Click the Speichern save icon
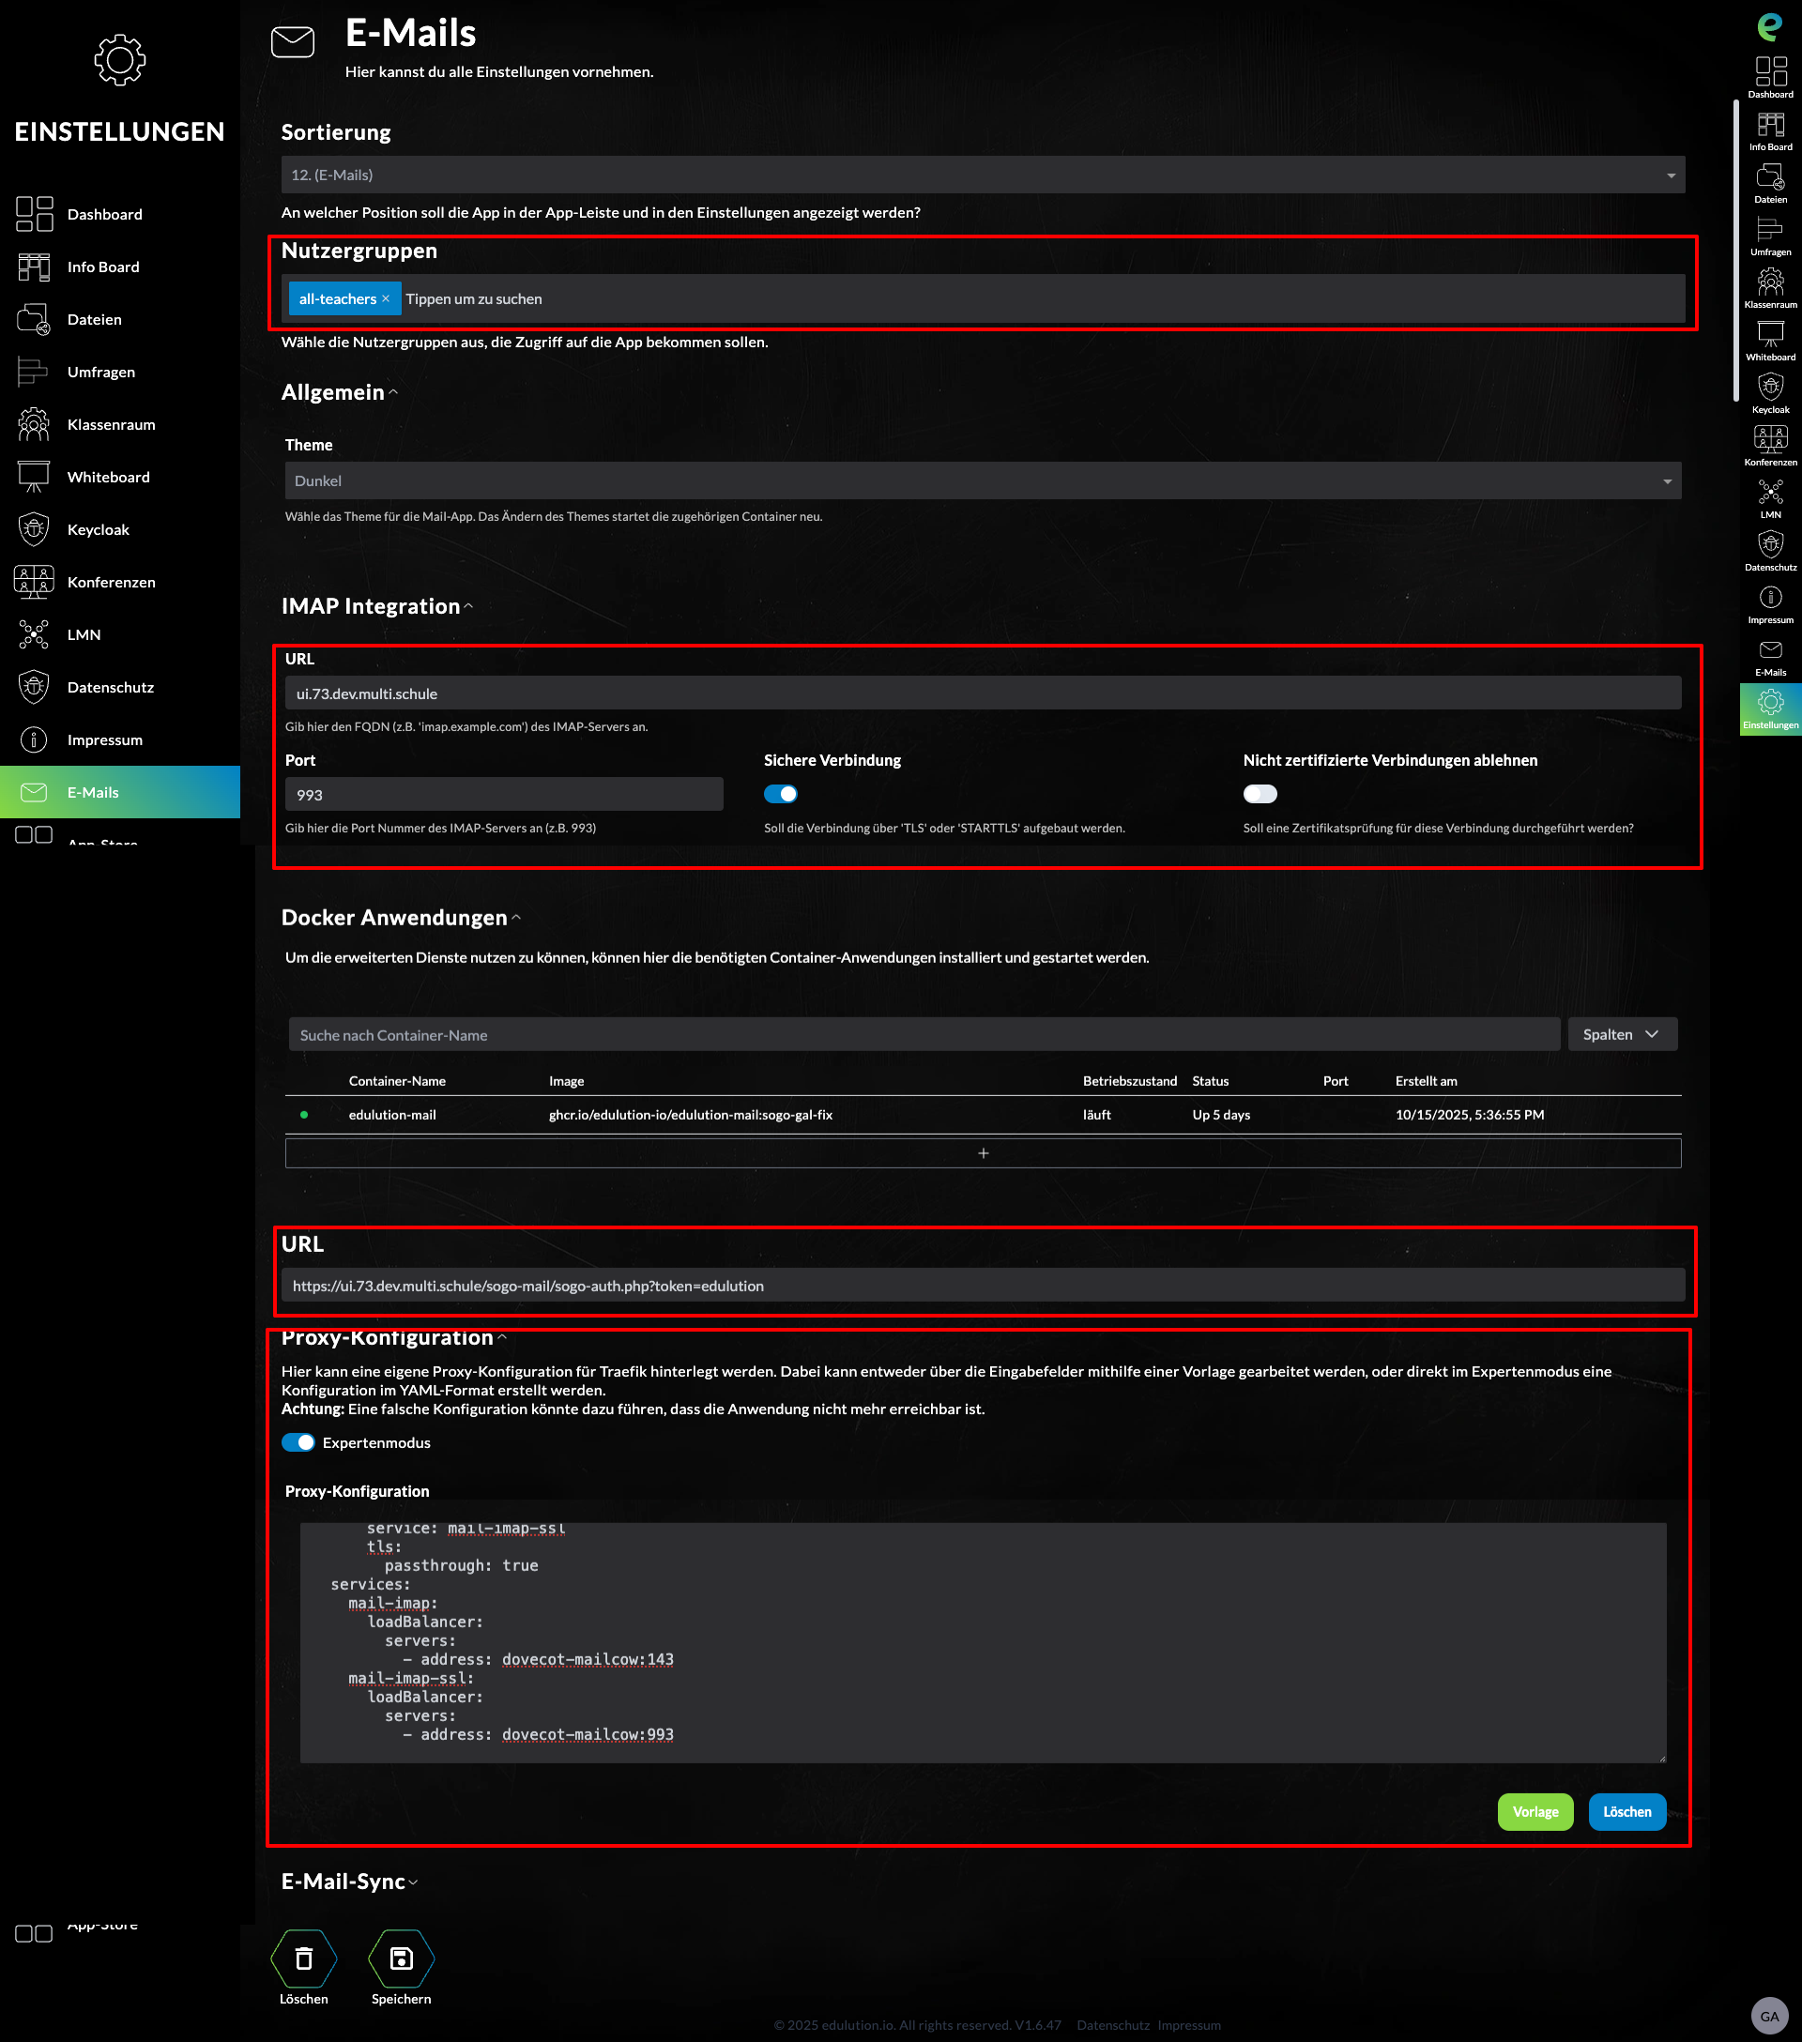 pos(401,1958)
